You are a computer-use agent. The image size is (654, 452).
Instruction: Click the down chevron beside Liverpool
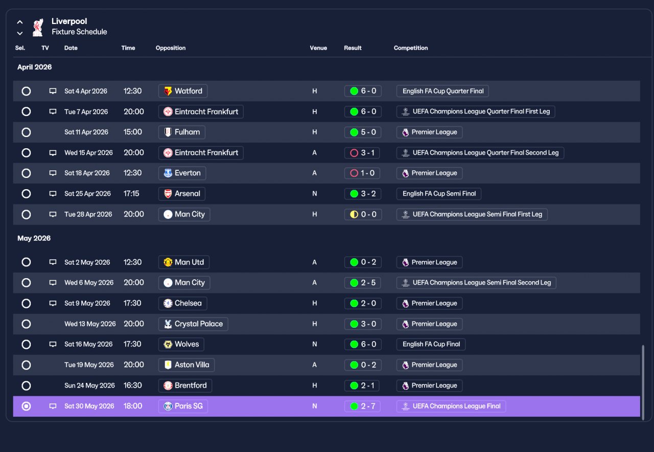pos(20,33)
